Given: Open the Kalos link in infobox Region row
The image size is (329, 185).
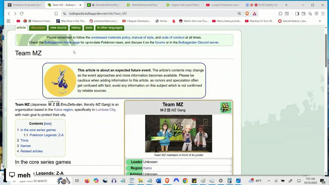Looking at the screenshot, I should click(x=148, y=168).
